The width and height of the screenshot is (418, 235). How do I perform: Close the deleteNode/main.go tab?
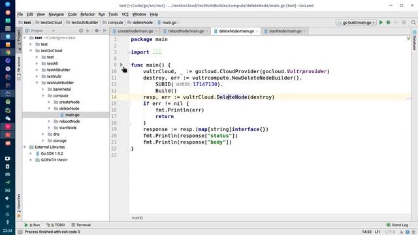coord(257,31)
